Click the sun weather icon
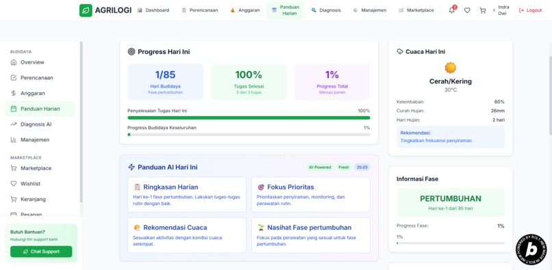This screenshot has width=552, height=270. (450, 68)
